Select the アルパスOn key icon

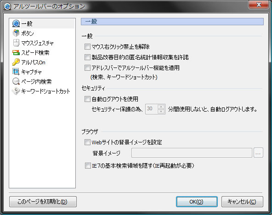click(16, 62)
